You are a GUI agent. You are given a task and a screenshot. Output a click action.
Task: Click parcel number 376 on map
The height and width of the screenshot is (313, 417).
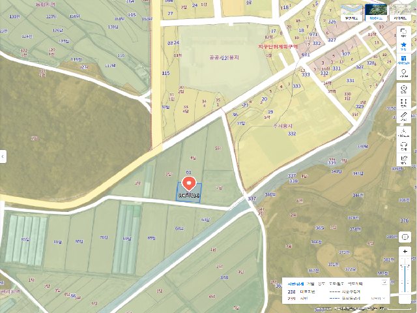[404, 220]
